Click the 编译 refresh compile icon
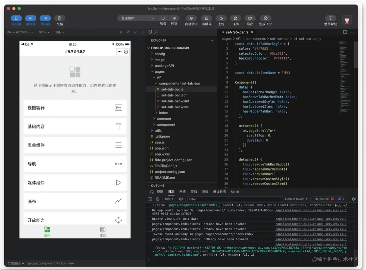The image size is (366, 270). [163, 18]
